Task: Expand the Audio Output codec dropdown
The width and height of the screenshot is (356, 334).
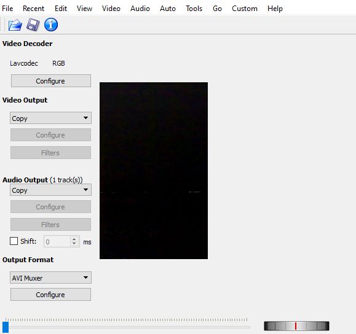Action: click(50, 190)
